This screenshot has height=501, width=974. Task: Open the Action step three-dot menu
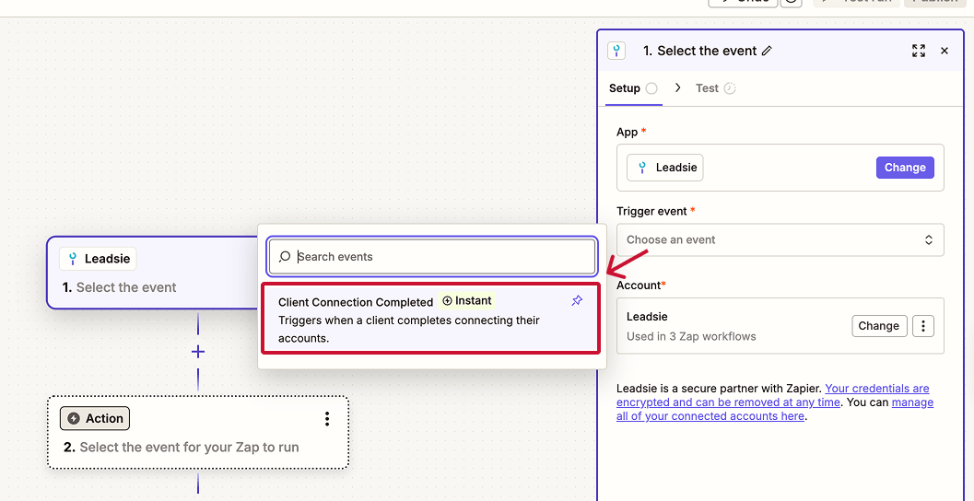pos(327,419)
